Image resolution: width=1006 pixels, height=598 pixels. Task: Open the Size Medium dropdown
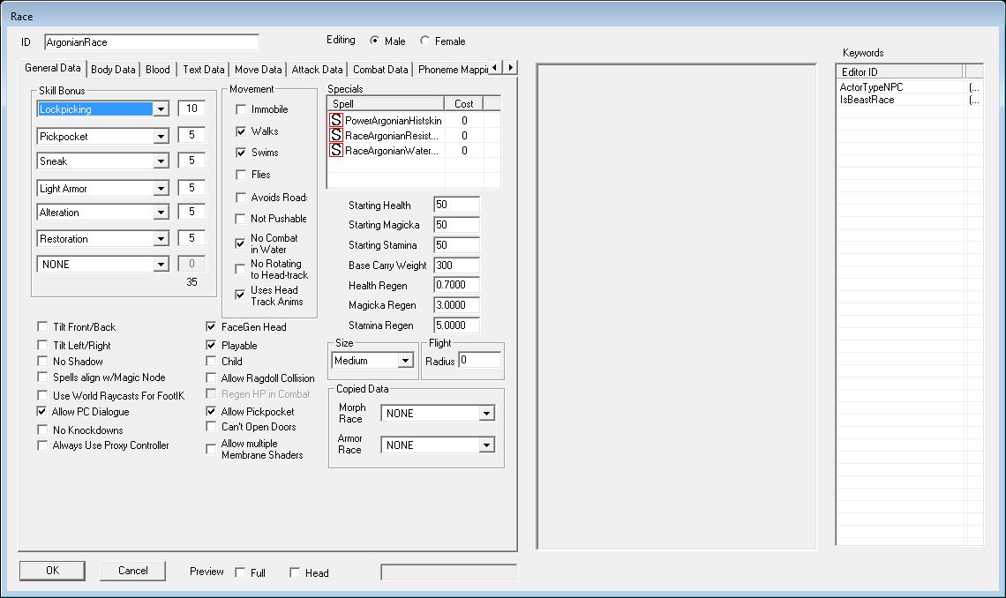405,361
